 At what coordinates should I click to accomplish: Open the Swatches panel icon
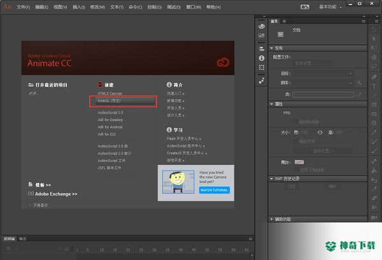(x=262, y=36)
